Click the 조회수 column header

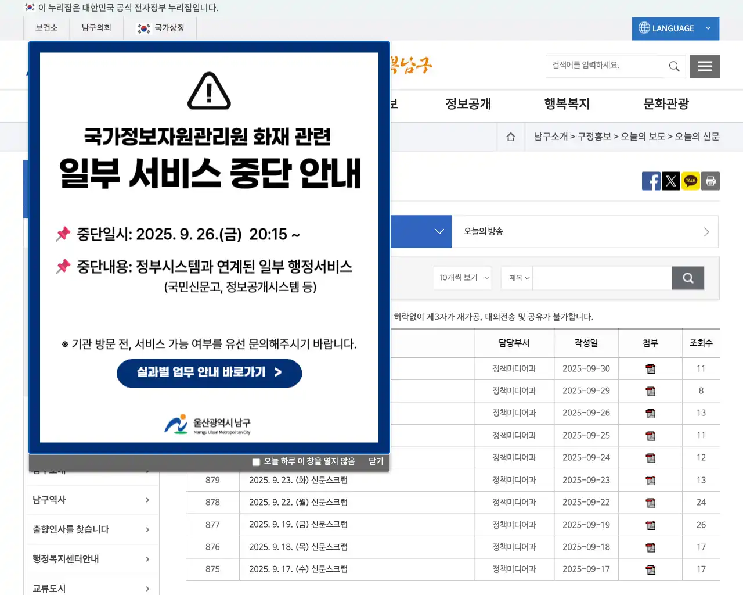pos(701,343)
